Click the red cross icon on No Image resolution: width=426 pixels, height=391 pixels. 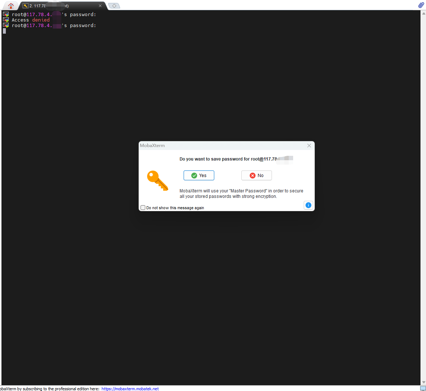pos(252,175)
